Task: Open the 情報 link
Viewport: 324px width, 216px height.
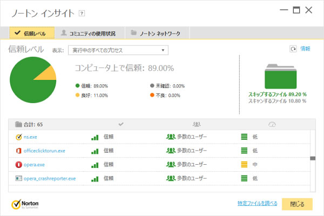Action: 305,49
